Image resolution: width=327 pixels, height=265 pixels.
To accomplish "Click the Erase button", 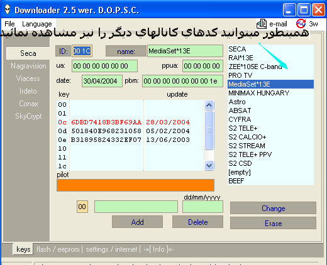I will (x=273, y=223).
